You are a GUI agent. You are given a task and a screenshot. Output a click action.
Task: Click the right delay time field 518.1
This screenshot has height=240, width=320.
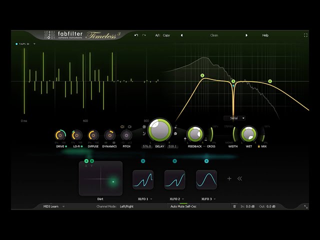172,146
